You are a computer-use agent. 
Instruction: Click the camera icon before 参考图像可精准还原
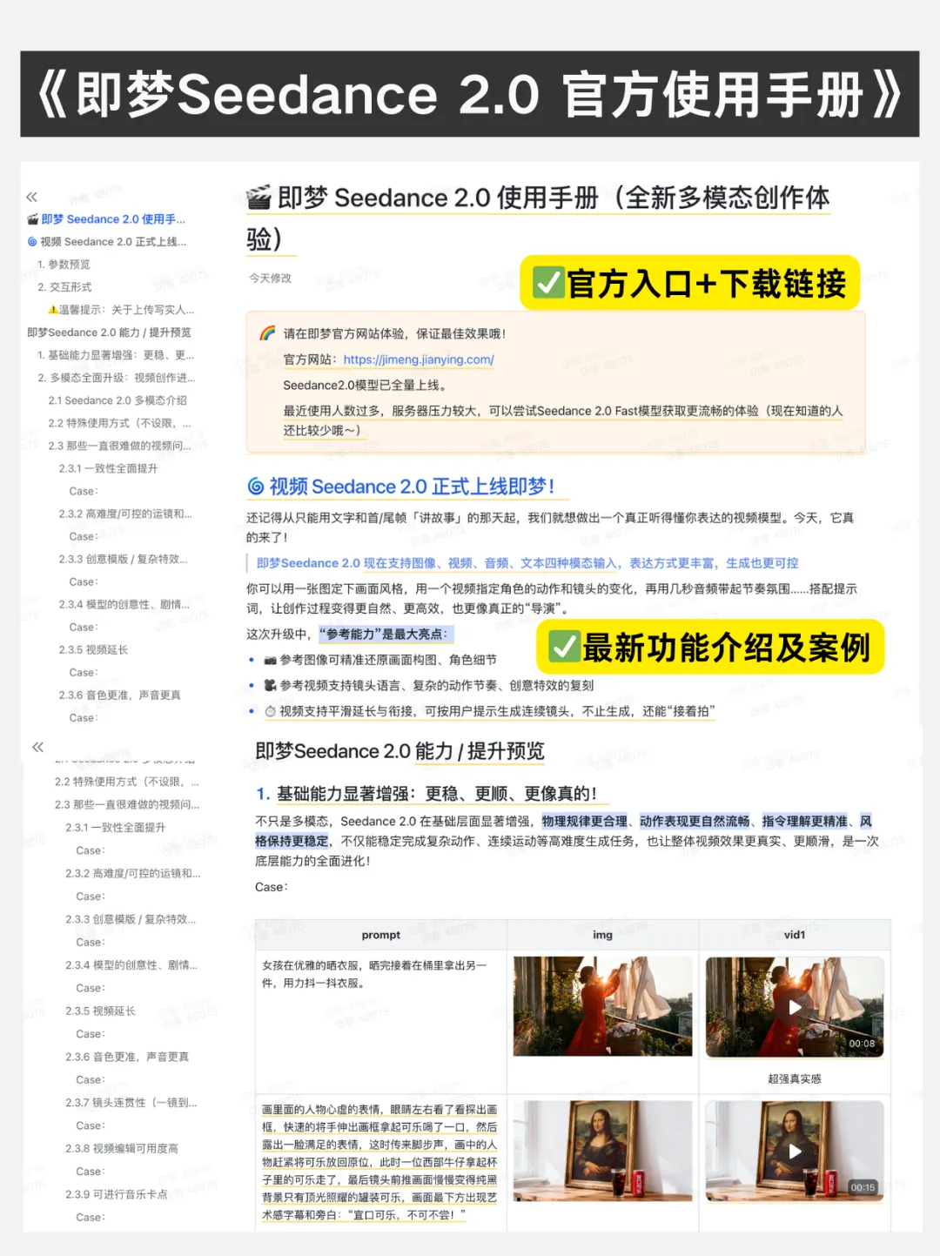271,660
